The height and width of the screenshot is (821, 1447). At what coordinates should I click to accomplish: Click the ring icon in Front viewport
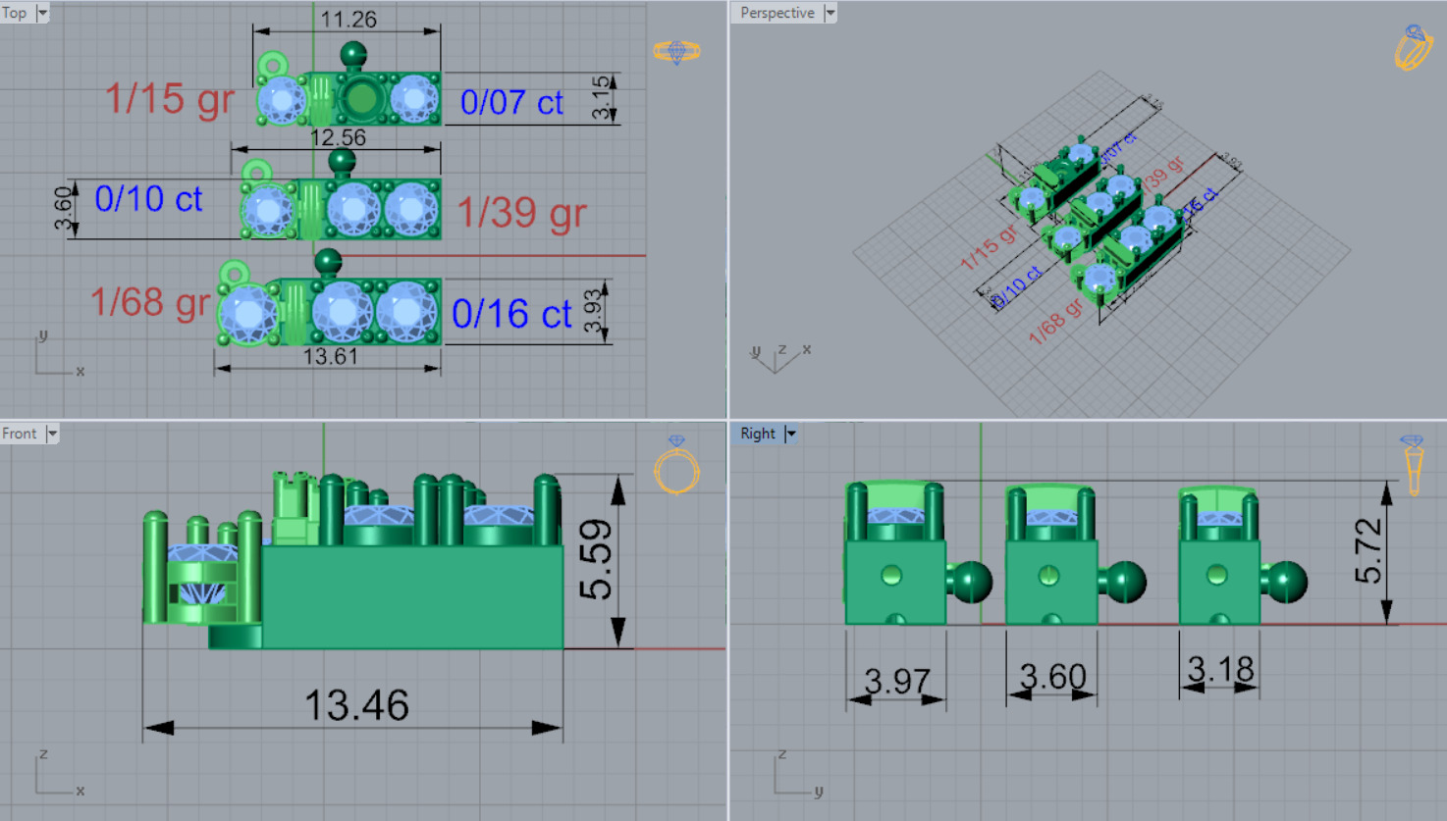click(676, 466)
